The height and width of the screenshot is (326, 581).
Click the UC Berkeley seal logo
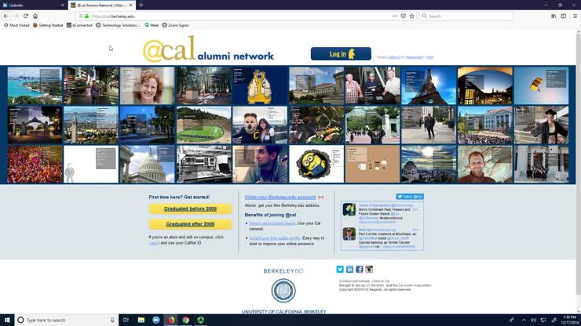point(283,291)
